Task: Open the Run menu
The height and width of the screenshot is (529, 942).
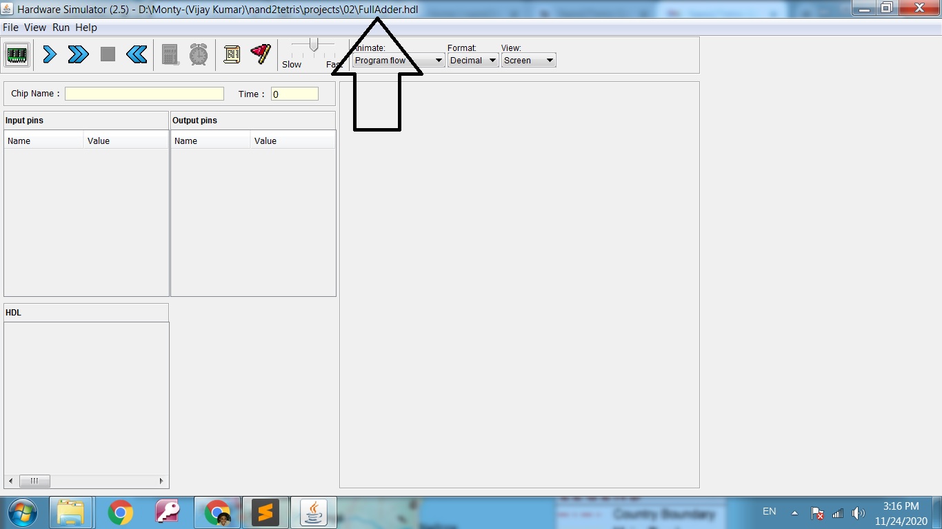Action: point(61,28)
